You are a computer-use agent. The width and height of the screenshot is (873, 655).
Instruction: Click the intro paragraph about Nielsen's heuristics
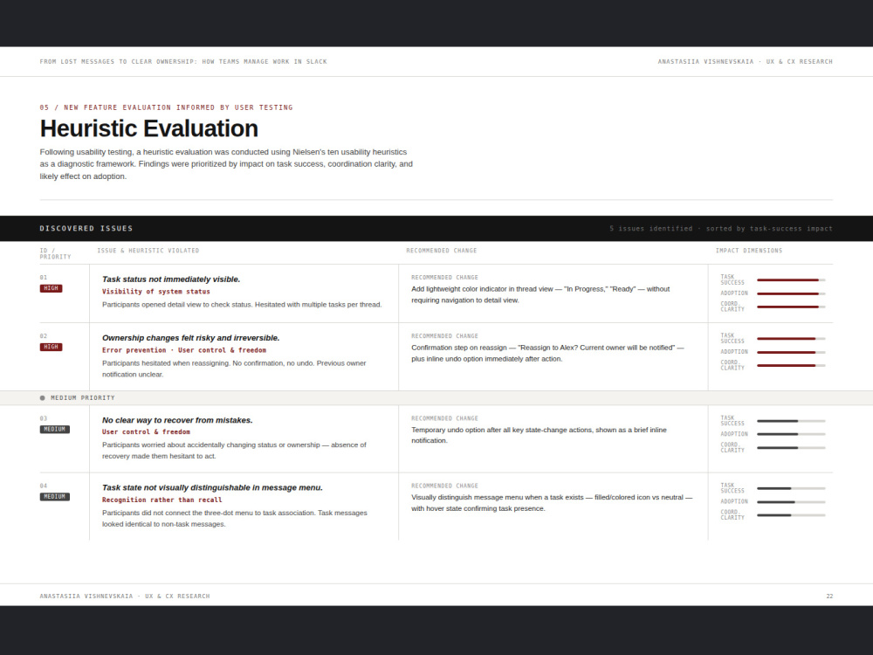tap(226, 164)
